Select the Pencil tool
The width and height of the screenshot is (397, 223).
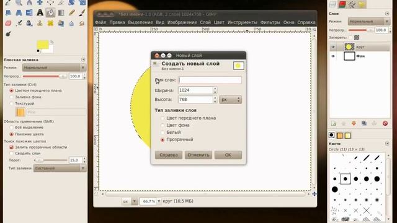tap(72, 12)
